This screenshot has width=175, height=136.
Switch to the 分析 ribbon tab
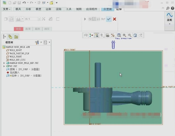(x=28, y=9)
